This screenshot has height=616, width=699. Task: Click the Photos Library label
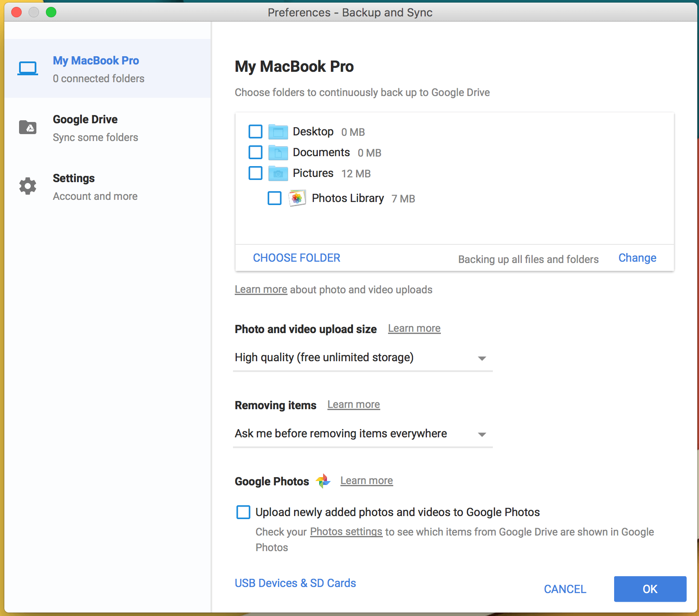pos(348,198)
